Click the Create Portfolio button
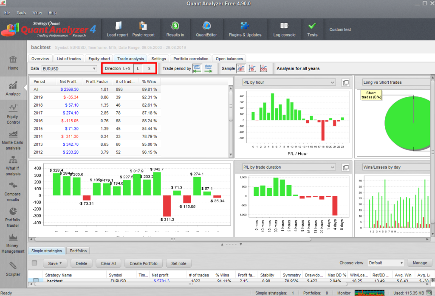This screenshot has height=296, width=435. point(144,263)
